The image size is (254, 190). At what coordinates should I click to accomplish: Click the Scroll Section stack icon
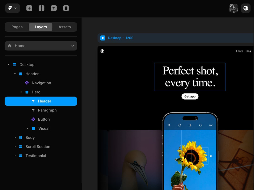[x=21, y=147]
